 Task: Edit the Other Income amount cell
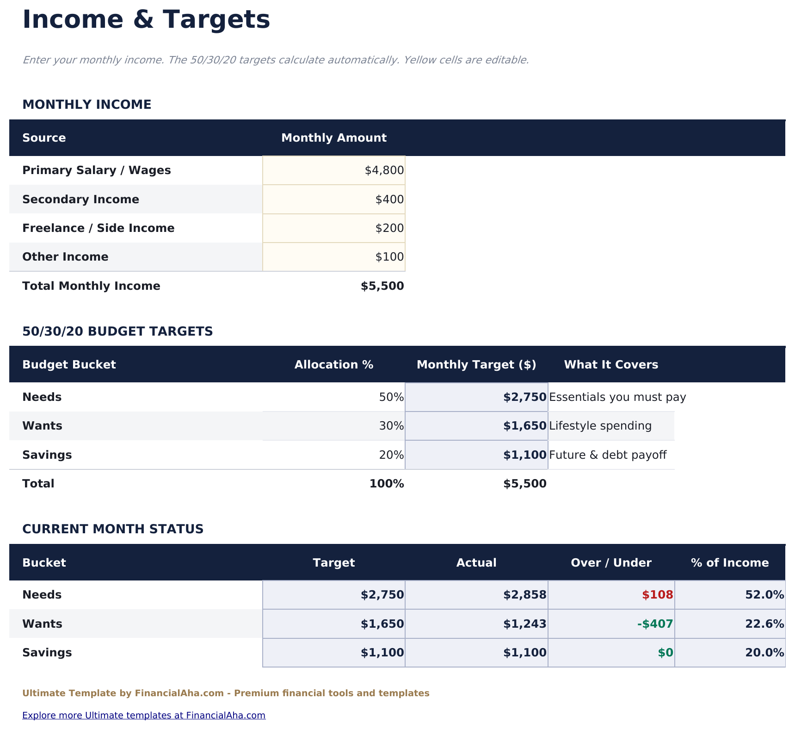tap(334, 256)
